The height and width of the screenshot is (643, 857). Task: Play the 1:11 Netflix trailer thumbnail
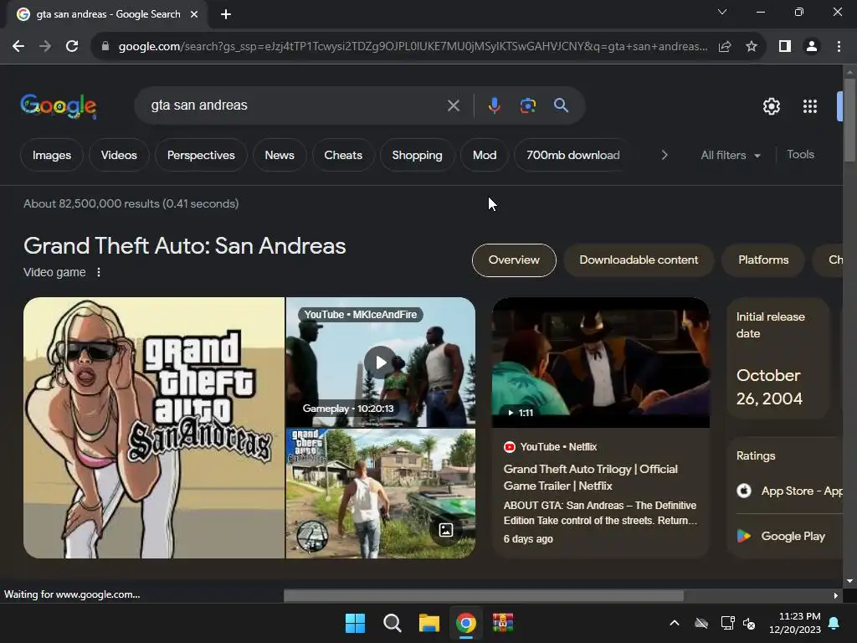601,362
